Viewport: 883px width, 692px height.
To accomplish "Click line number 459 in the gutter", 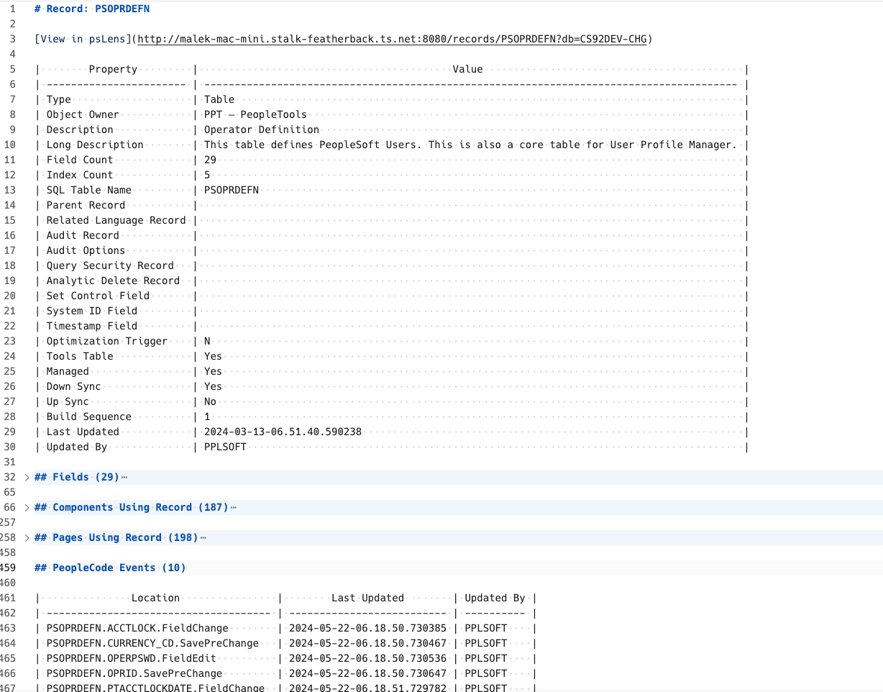I will [9, 568].
